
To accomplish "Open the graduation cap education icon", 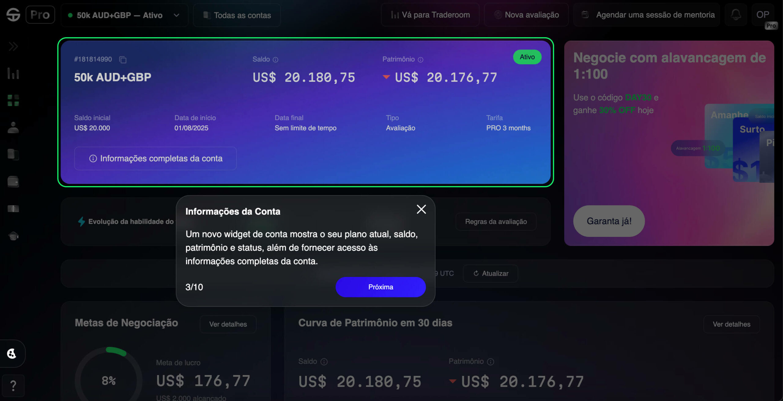I will click(x=13, y=236).
